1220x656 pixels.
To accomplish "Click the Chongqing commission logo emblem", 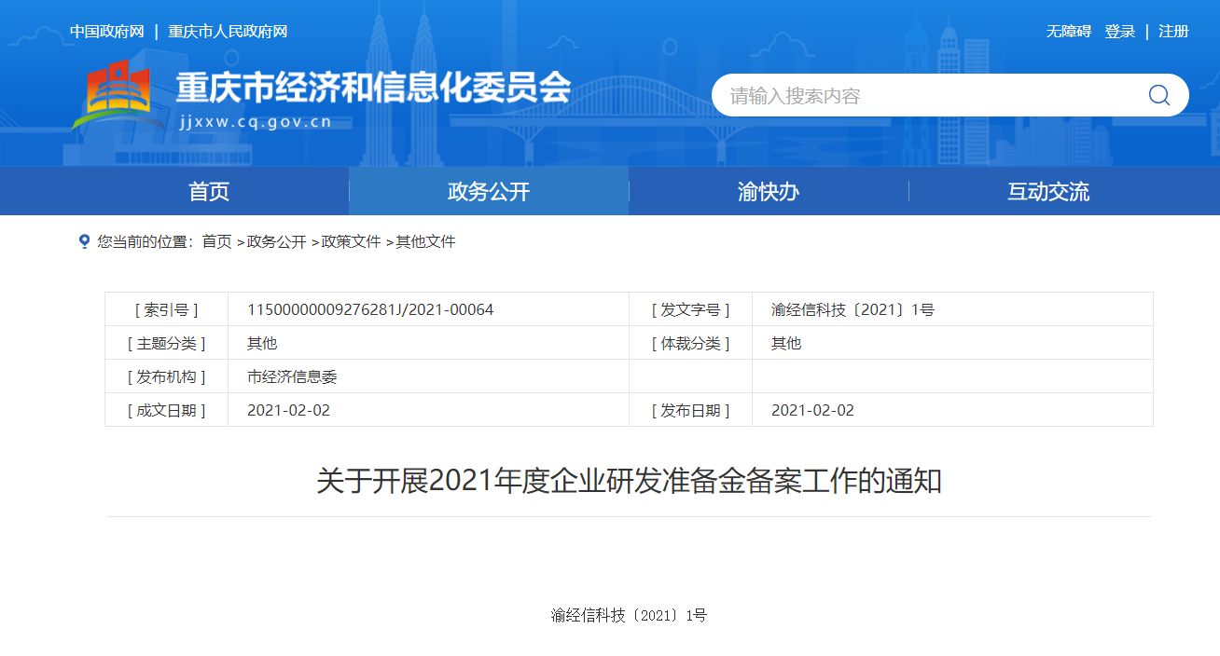I will tap(112, 95).
